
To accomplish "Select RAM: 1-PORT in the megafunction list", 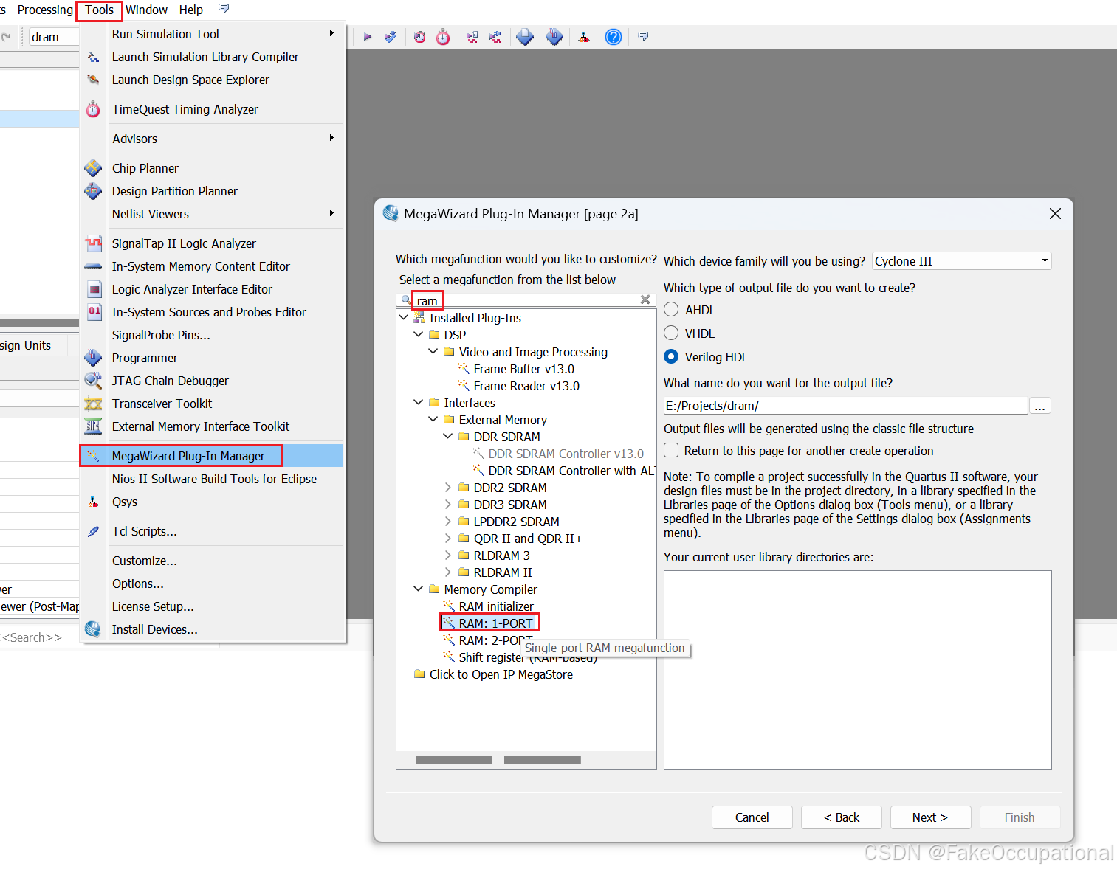I will pyautogui.click(x=495, y=623).
